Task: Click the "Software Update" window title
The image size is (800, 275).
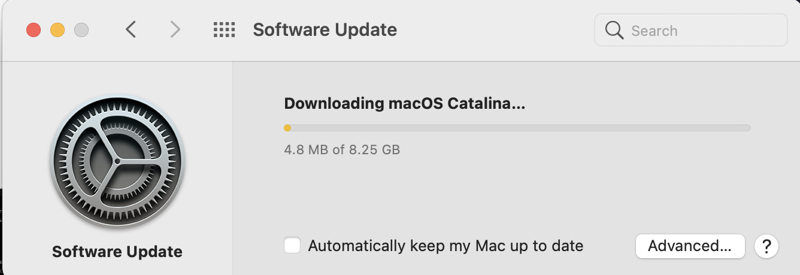Action: coord(325,29)
